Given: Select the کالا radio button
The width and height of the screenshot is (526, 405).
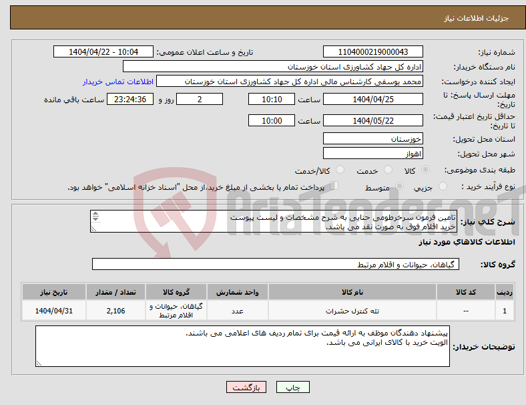Looking at the screenshot, I should tap(425, 170).
